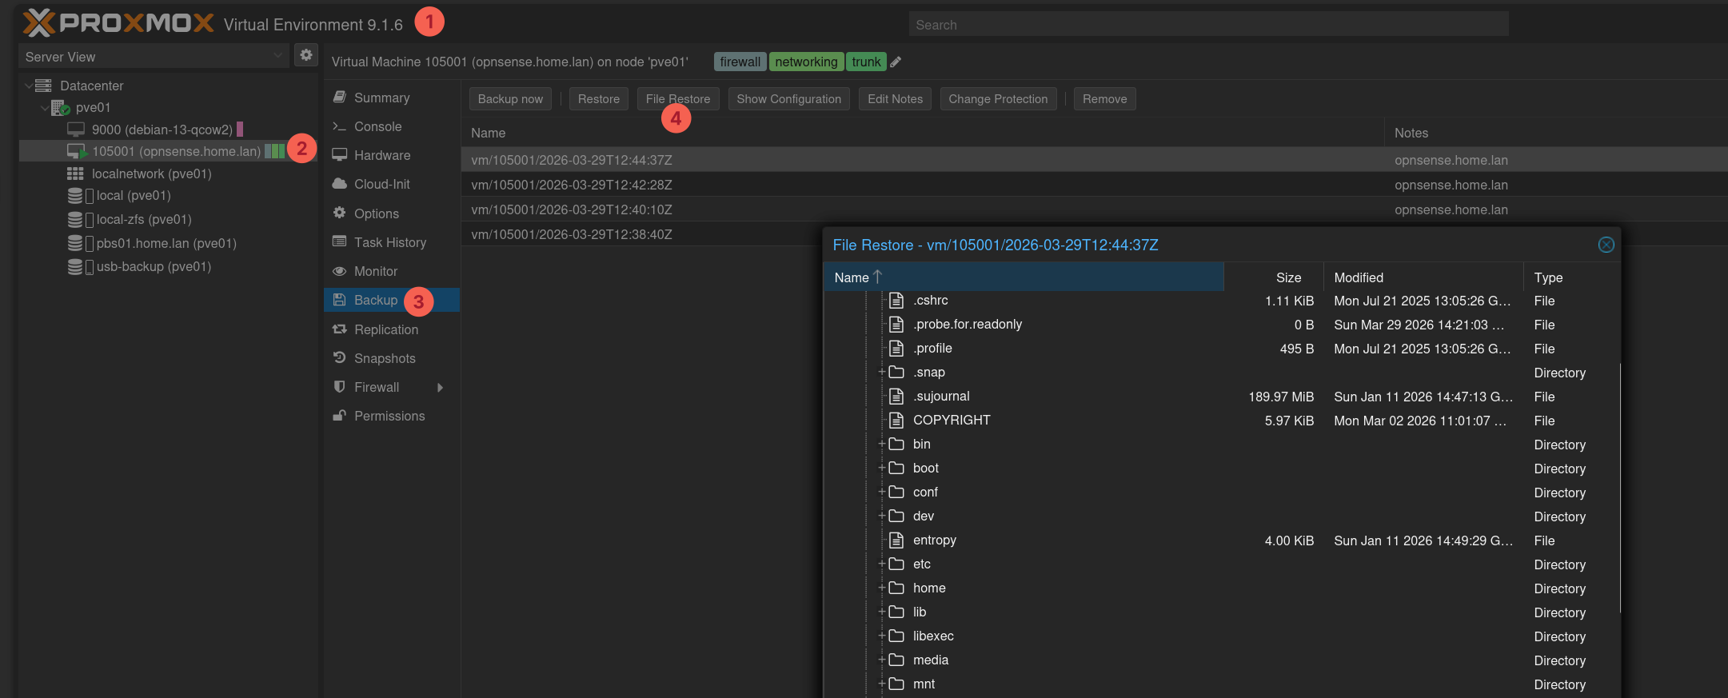Open the Server View dropdown
The width and height of the screenshot is (1728, 698).
(x=277, y=56)
